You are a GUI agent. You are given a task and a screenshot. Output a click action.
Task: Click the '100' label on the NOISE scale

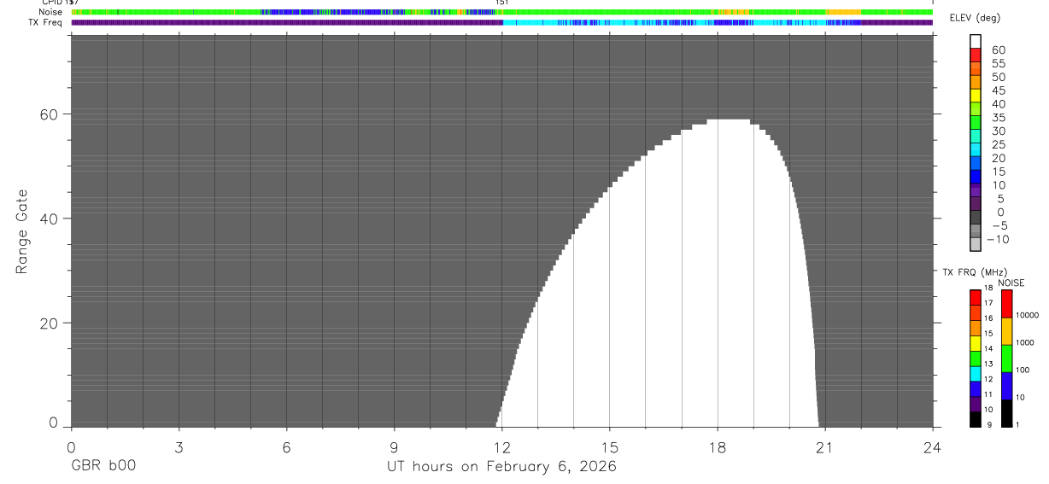coord(1023,370)
